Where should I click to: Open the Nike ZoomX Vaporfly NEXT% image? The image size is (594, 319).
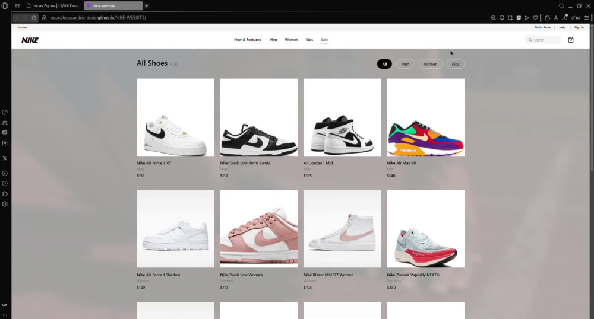426,229
